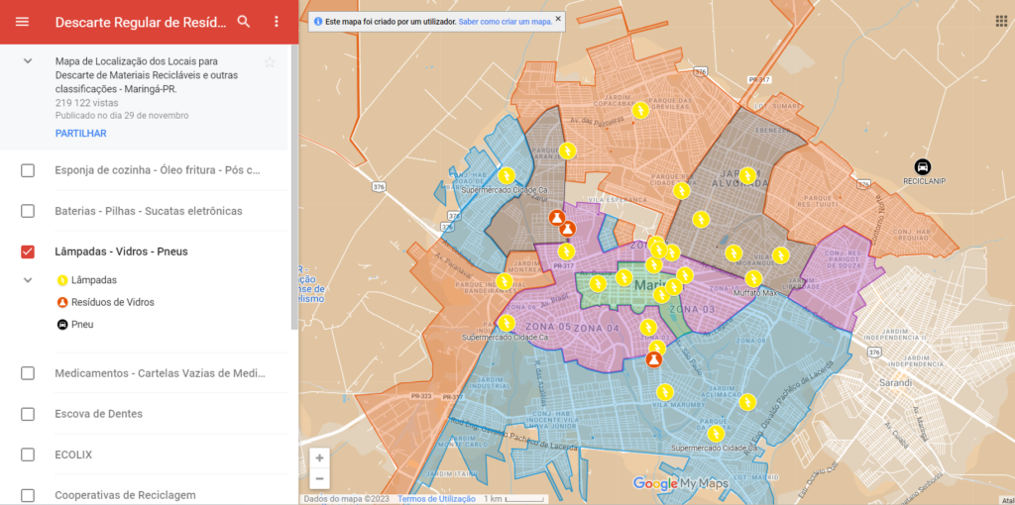The width and height of the screenshot is (1015, 505).
Task: Click lamp marker near Vila Morangueira
Action: point(733,252)
